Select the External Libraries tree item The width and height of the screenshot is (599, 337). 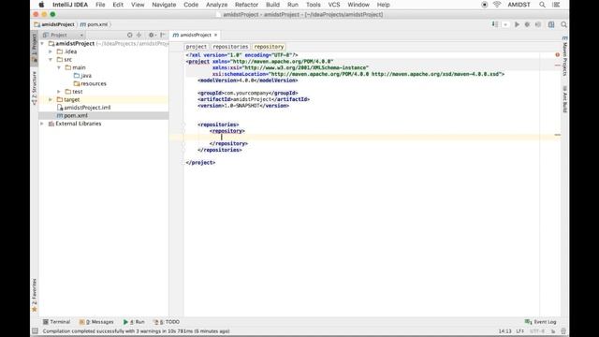pos(75,124)
